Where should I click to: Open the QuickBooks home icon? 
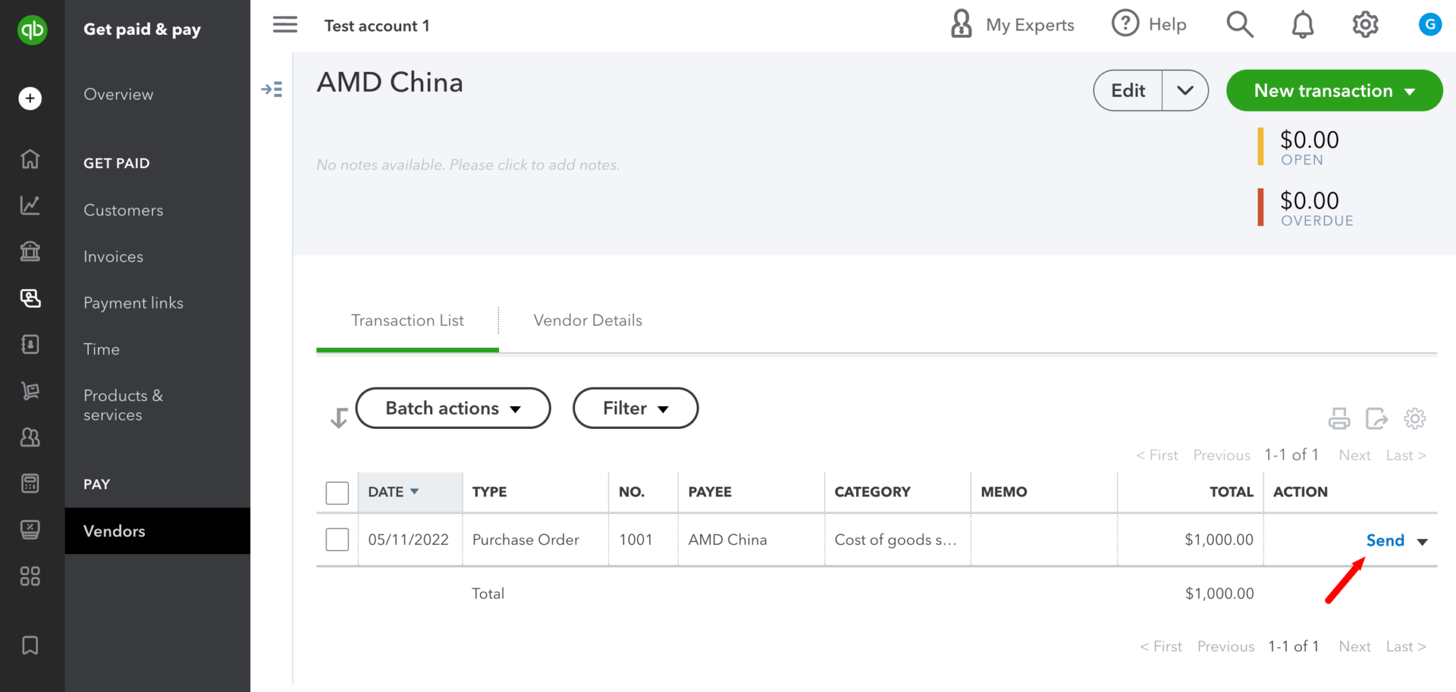click(x=30, y=159)
